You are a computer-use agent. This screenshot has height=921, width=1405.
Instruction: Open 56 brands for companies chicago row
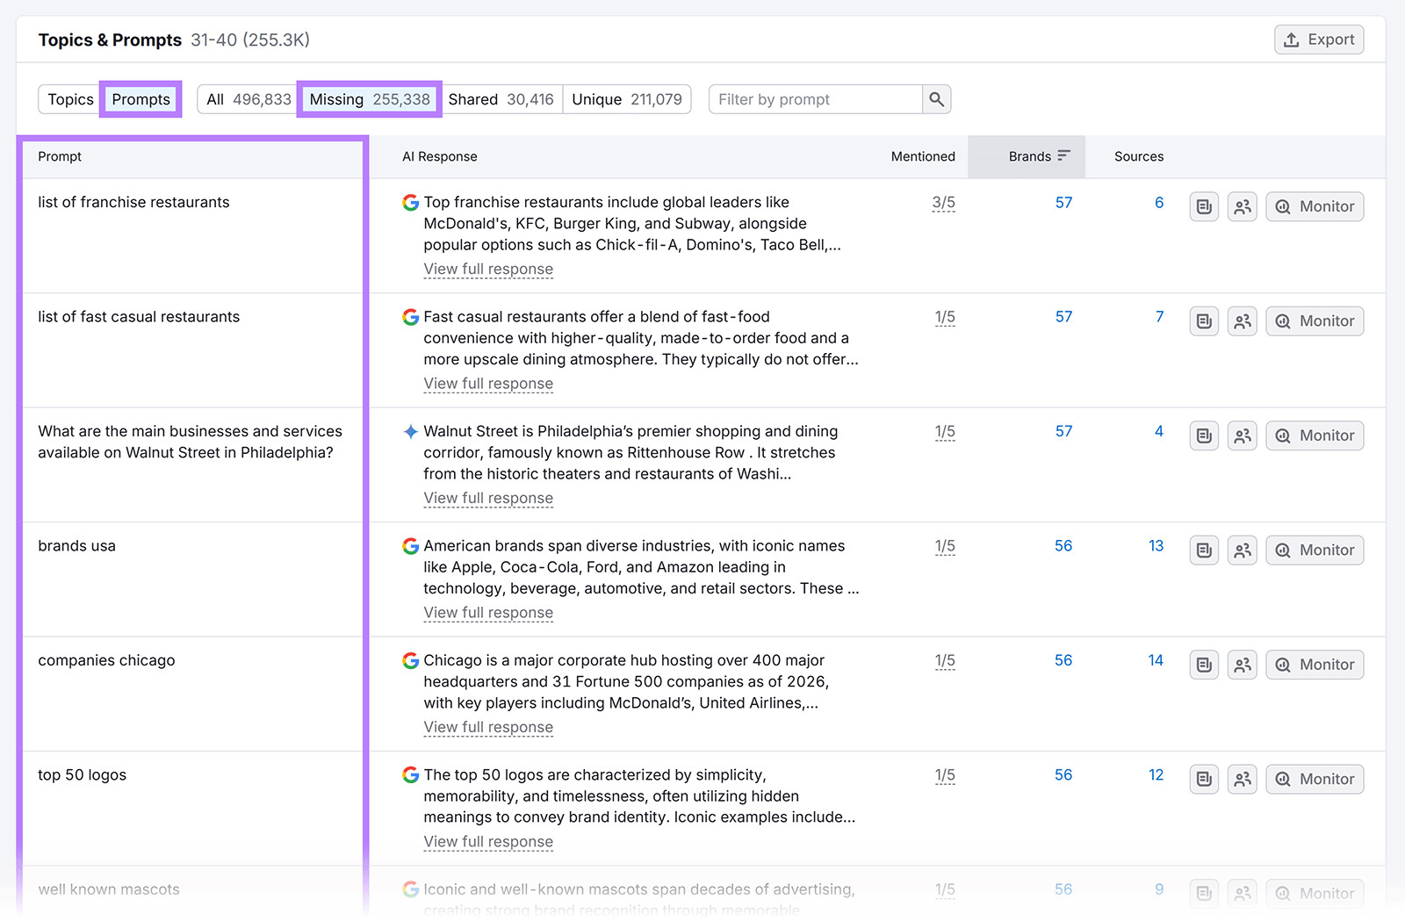(1063, 660)
